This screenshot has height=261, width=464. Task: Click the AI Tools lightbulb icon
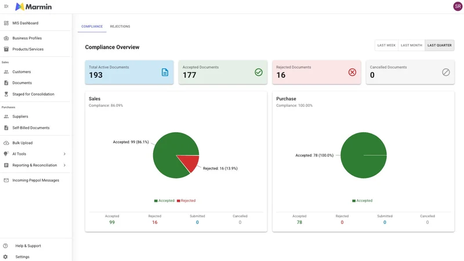coord(6,154)
